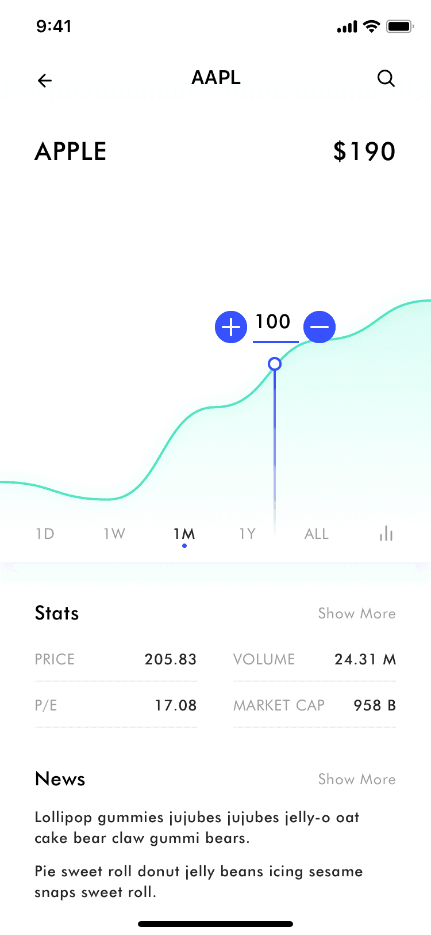Click the quantity field showing 100
The image size is (431, 935).
pos(274,322)
